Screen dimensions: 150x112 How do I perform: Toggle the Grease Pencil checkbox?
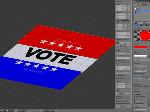point(118,40)
